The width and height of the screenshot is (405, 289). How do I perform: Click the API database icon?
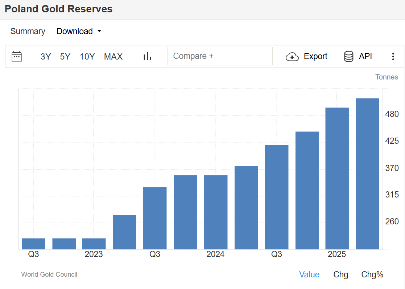(x=348, y=57)
